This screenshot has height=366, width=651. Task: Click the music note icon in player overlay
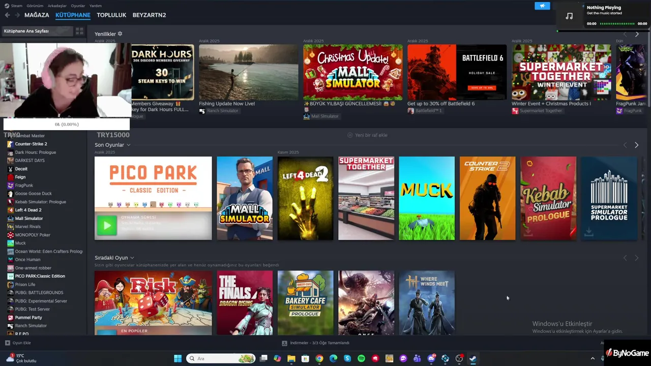569,16
